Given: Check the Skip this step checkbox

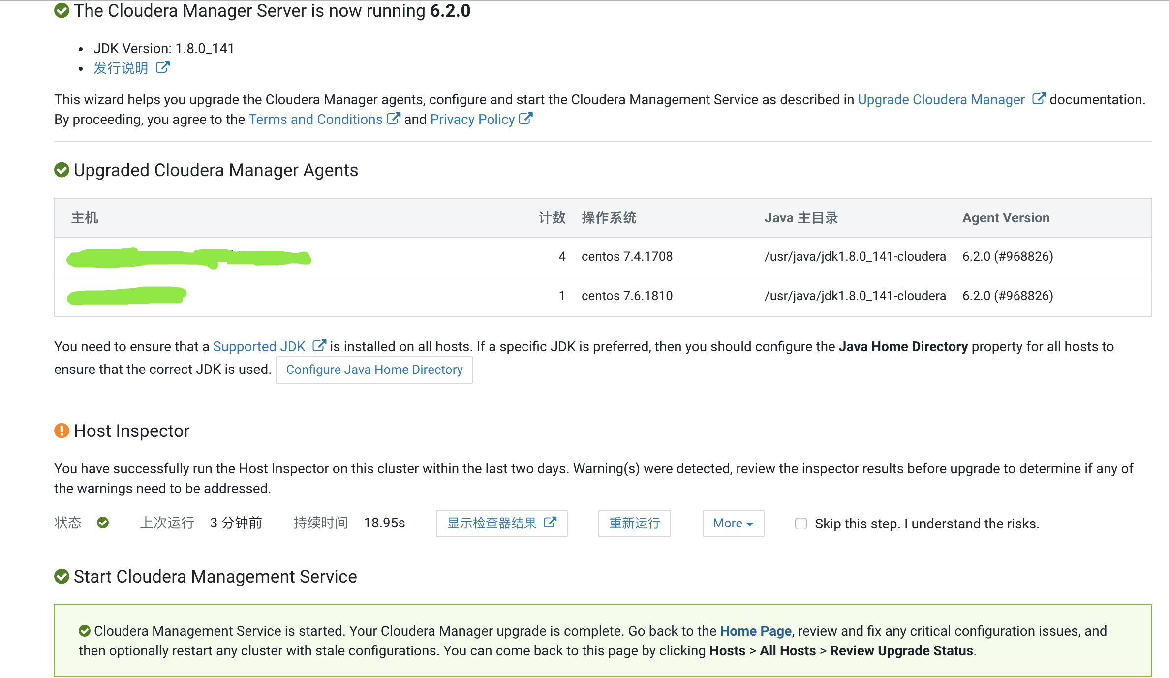Looking at the screenshot, I should point(801,524).
